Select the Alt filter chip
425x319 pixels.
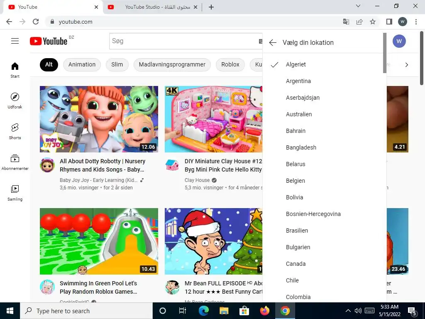click(49, 64)
